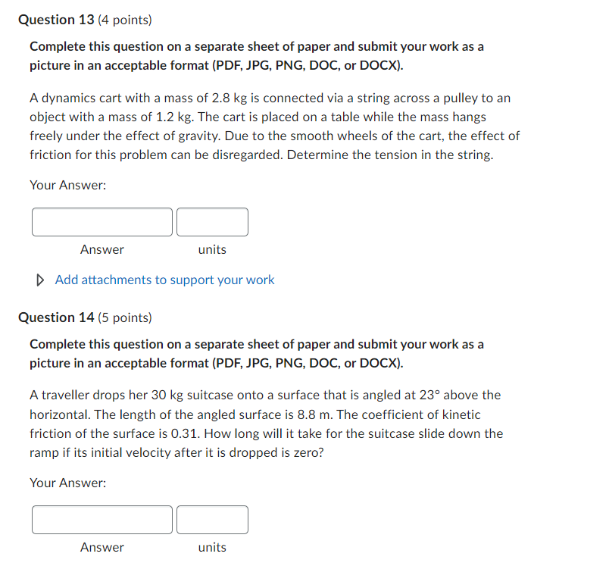Click the empty answer box for the dynamics cart problem
Screen dimensions: 609x566
101,221
